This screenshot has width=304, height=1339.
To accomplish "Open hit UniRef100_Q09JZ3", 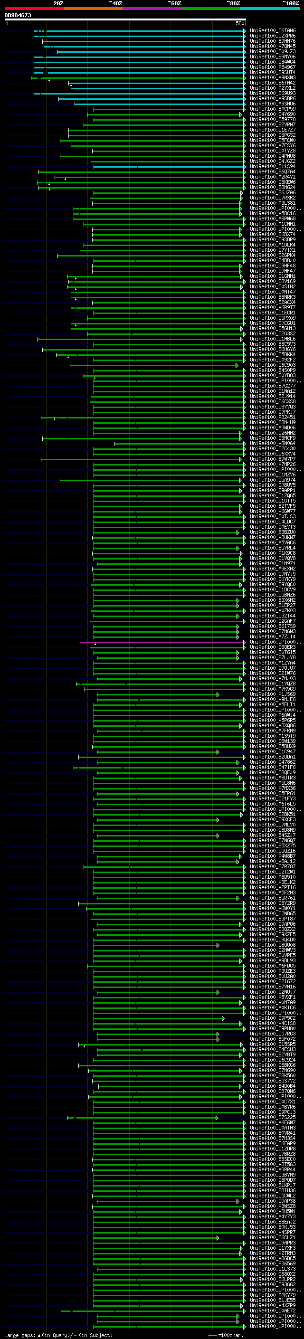I will pos(273,51).
